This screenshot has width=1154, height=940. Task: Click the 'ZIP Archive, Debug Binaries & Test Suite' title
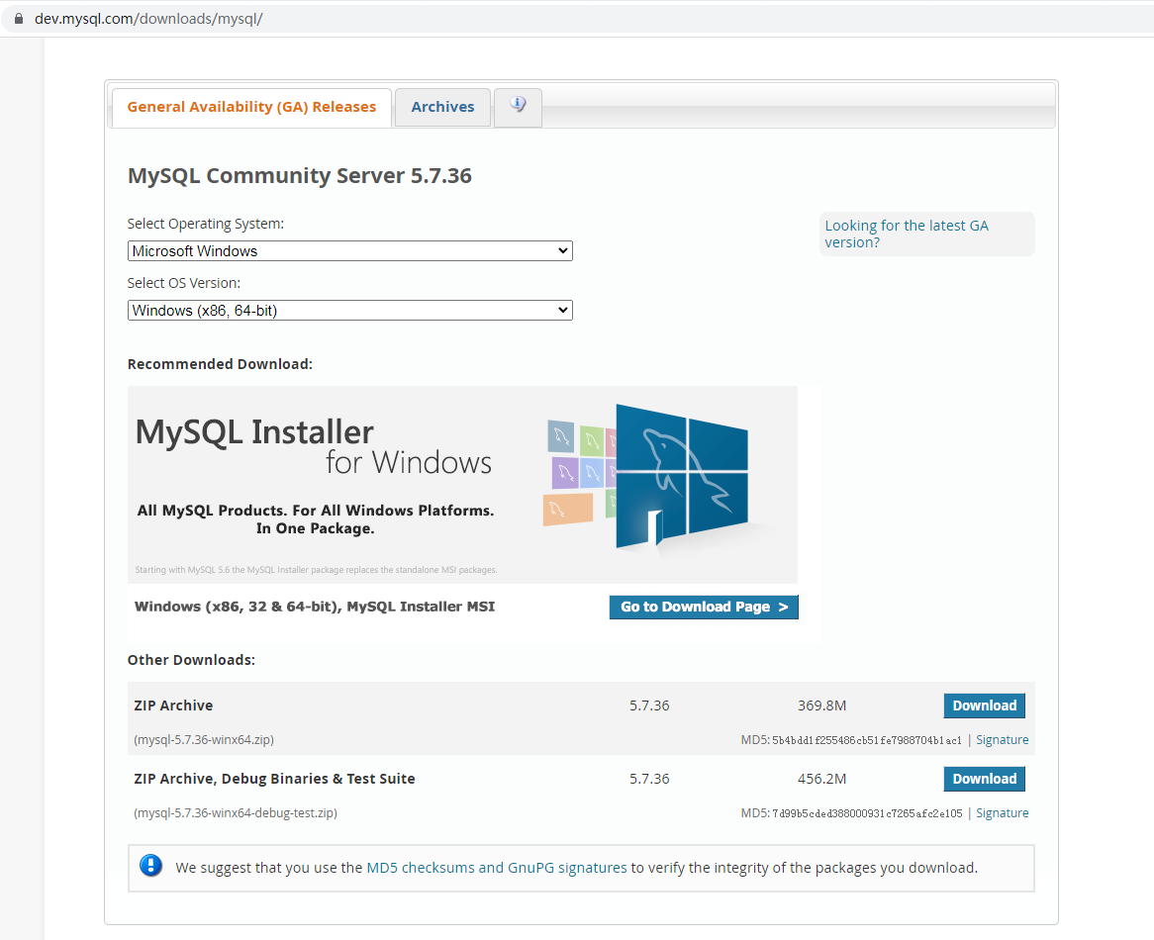(x=274, y=779)
